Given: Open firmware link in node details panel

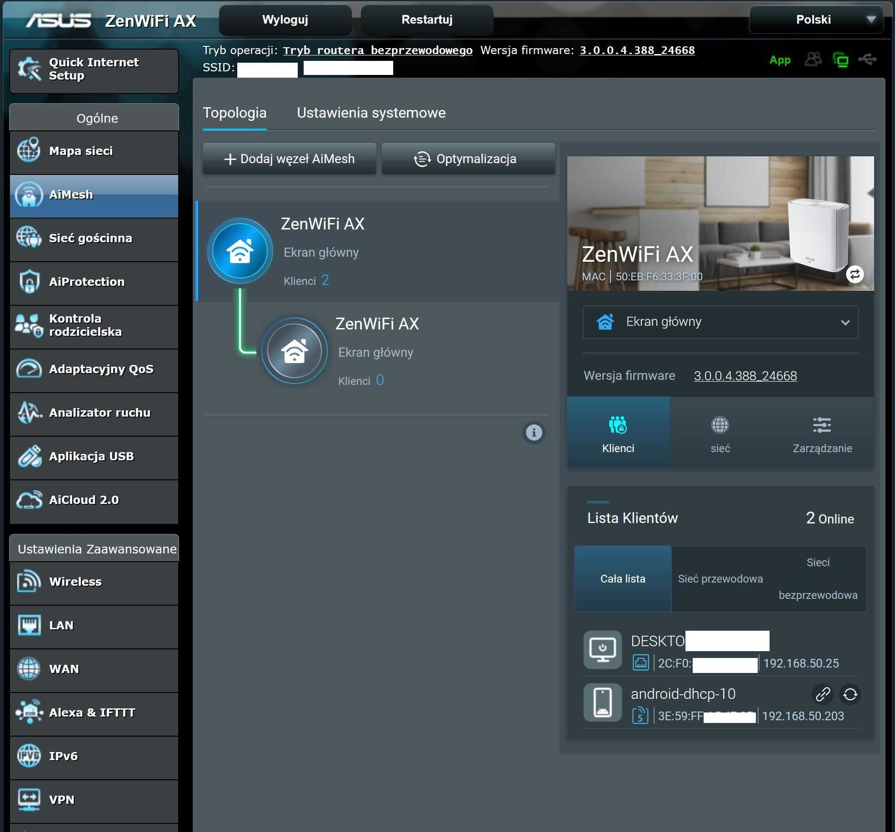Looking at the screenshot, I should coord(745,376).
